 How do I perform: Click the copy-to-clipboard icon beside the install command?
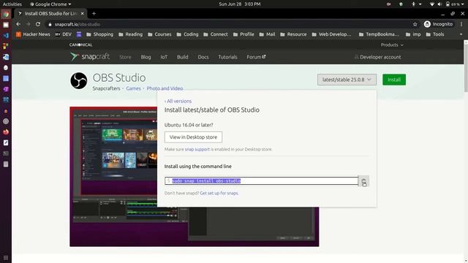(363, 181)
